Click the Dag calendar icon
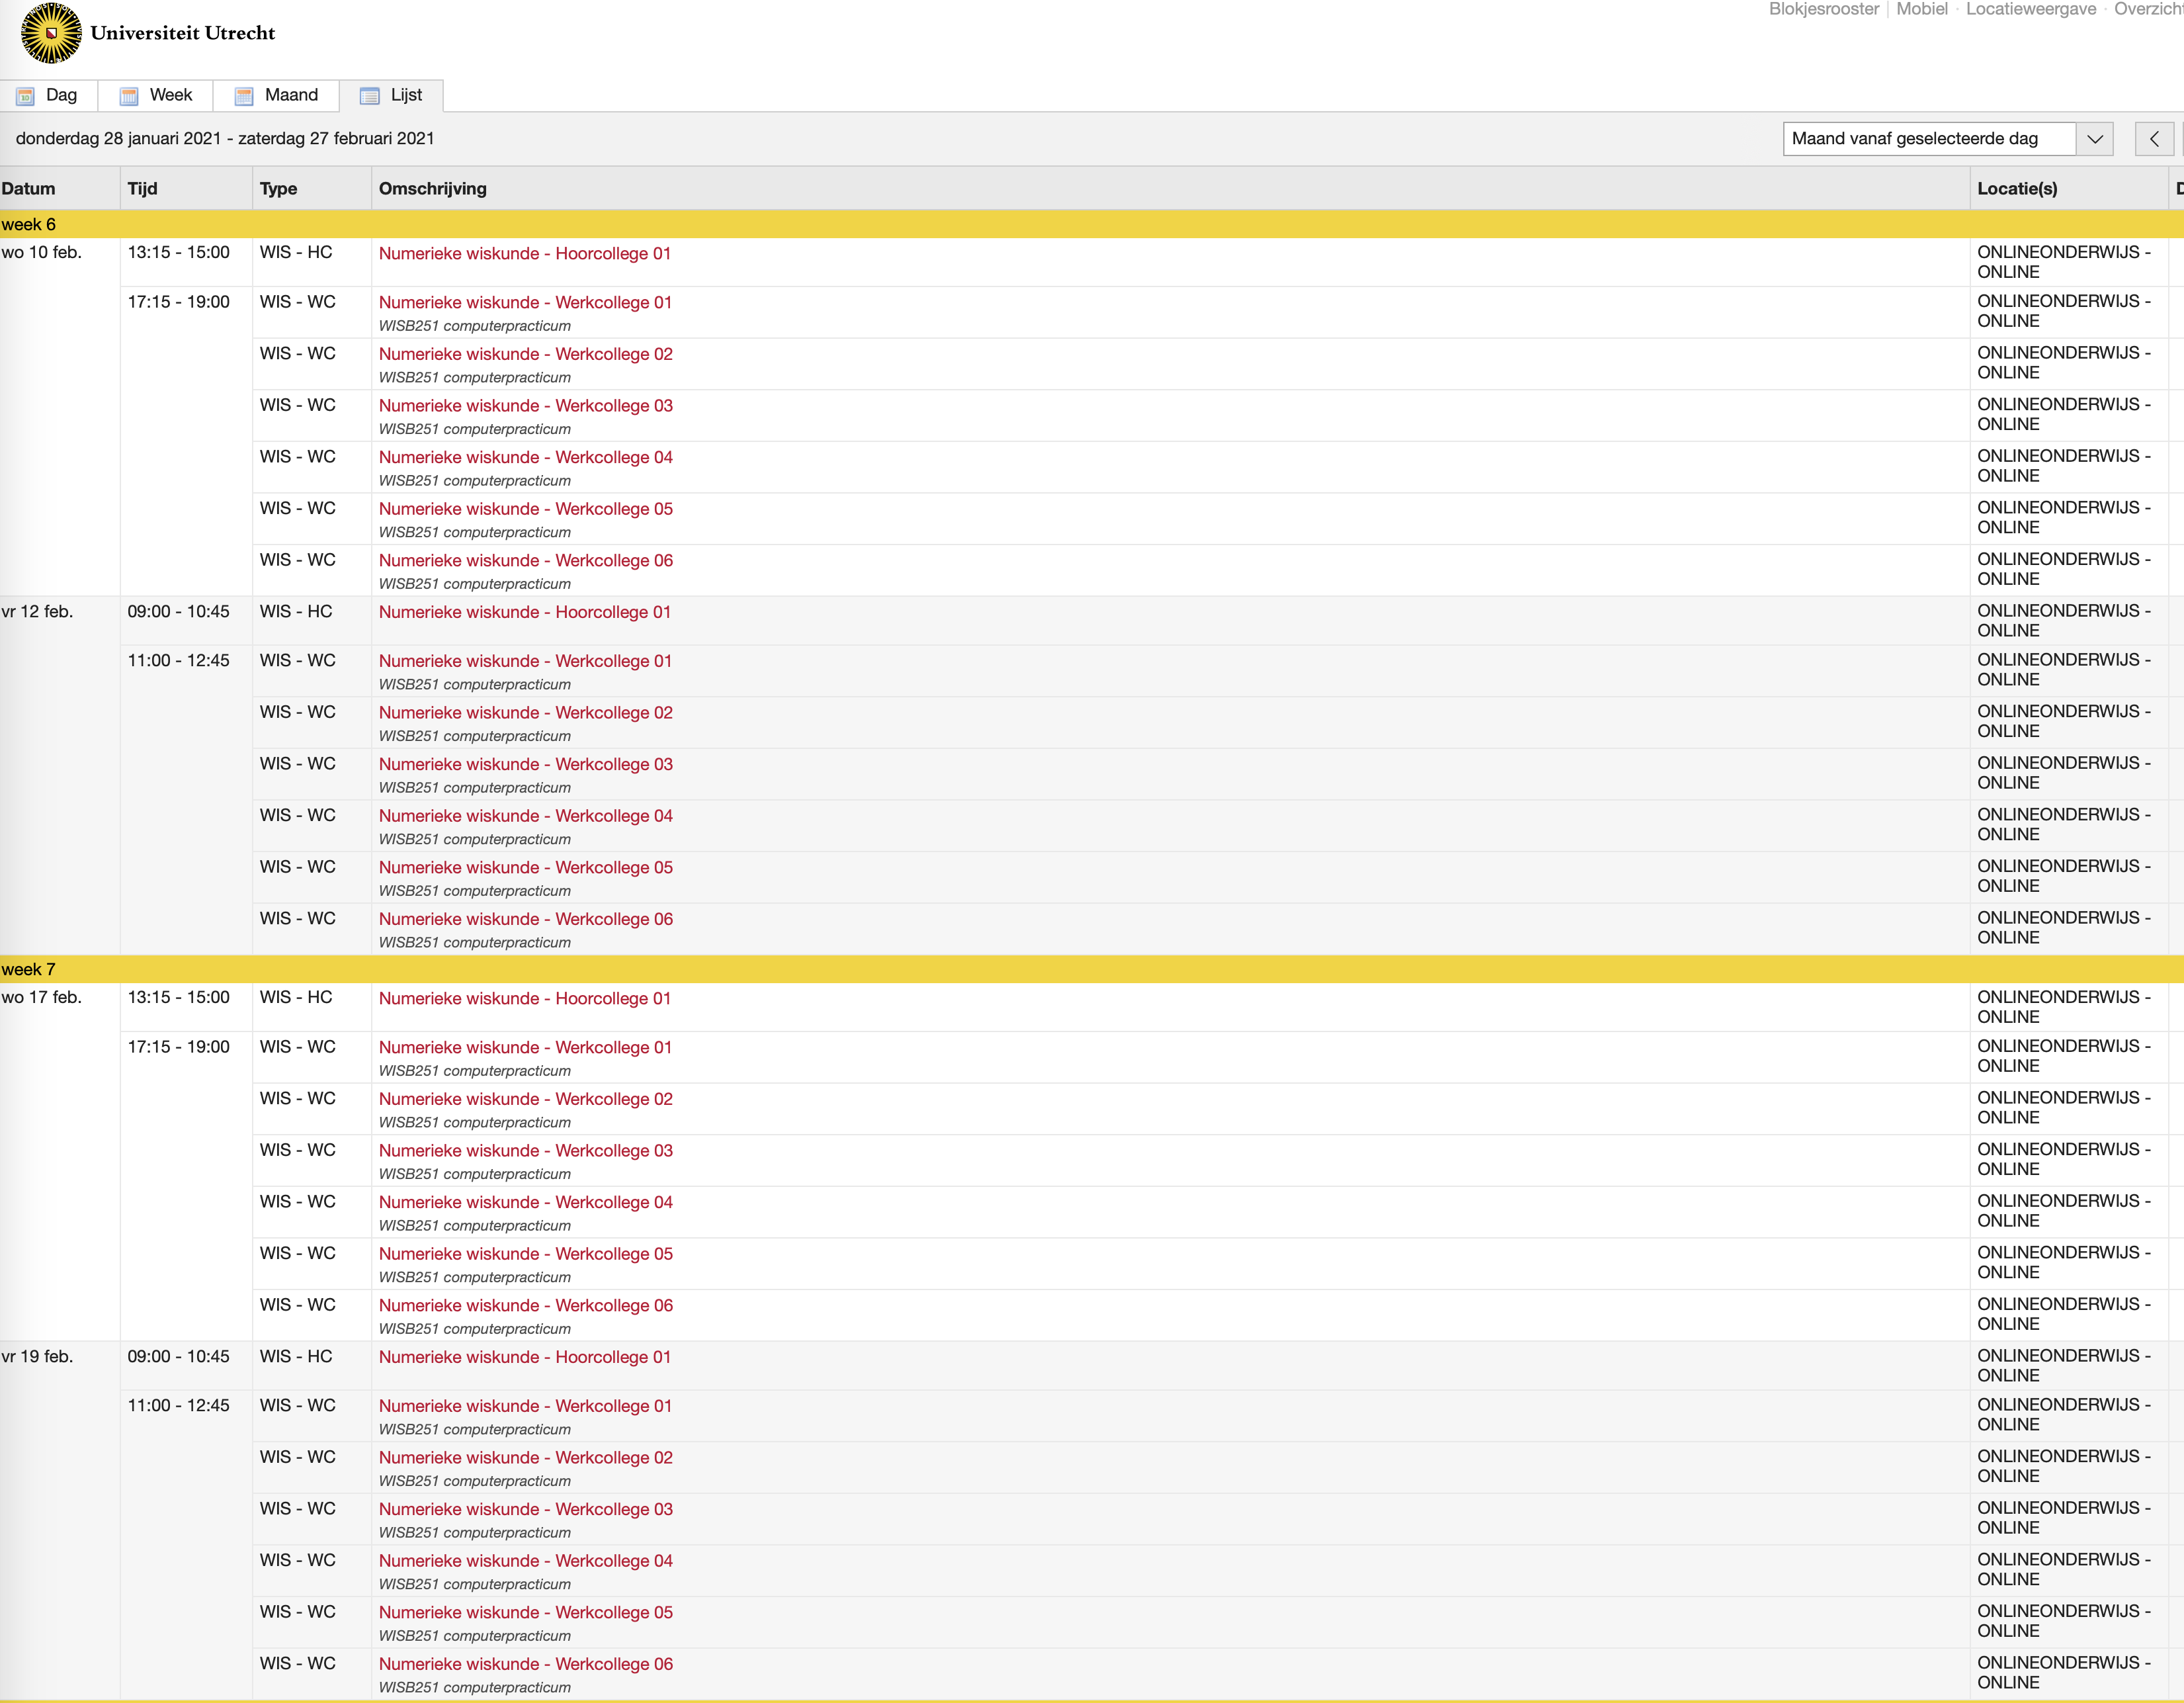2184x1703 pixels. pos(26,96)
